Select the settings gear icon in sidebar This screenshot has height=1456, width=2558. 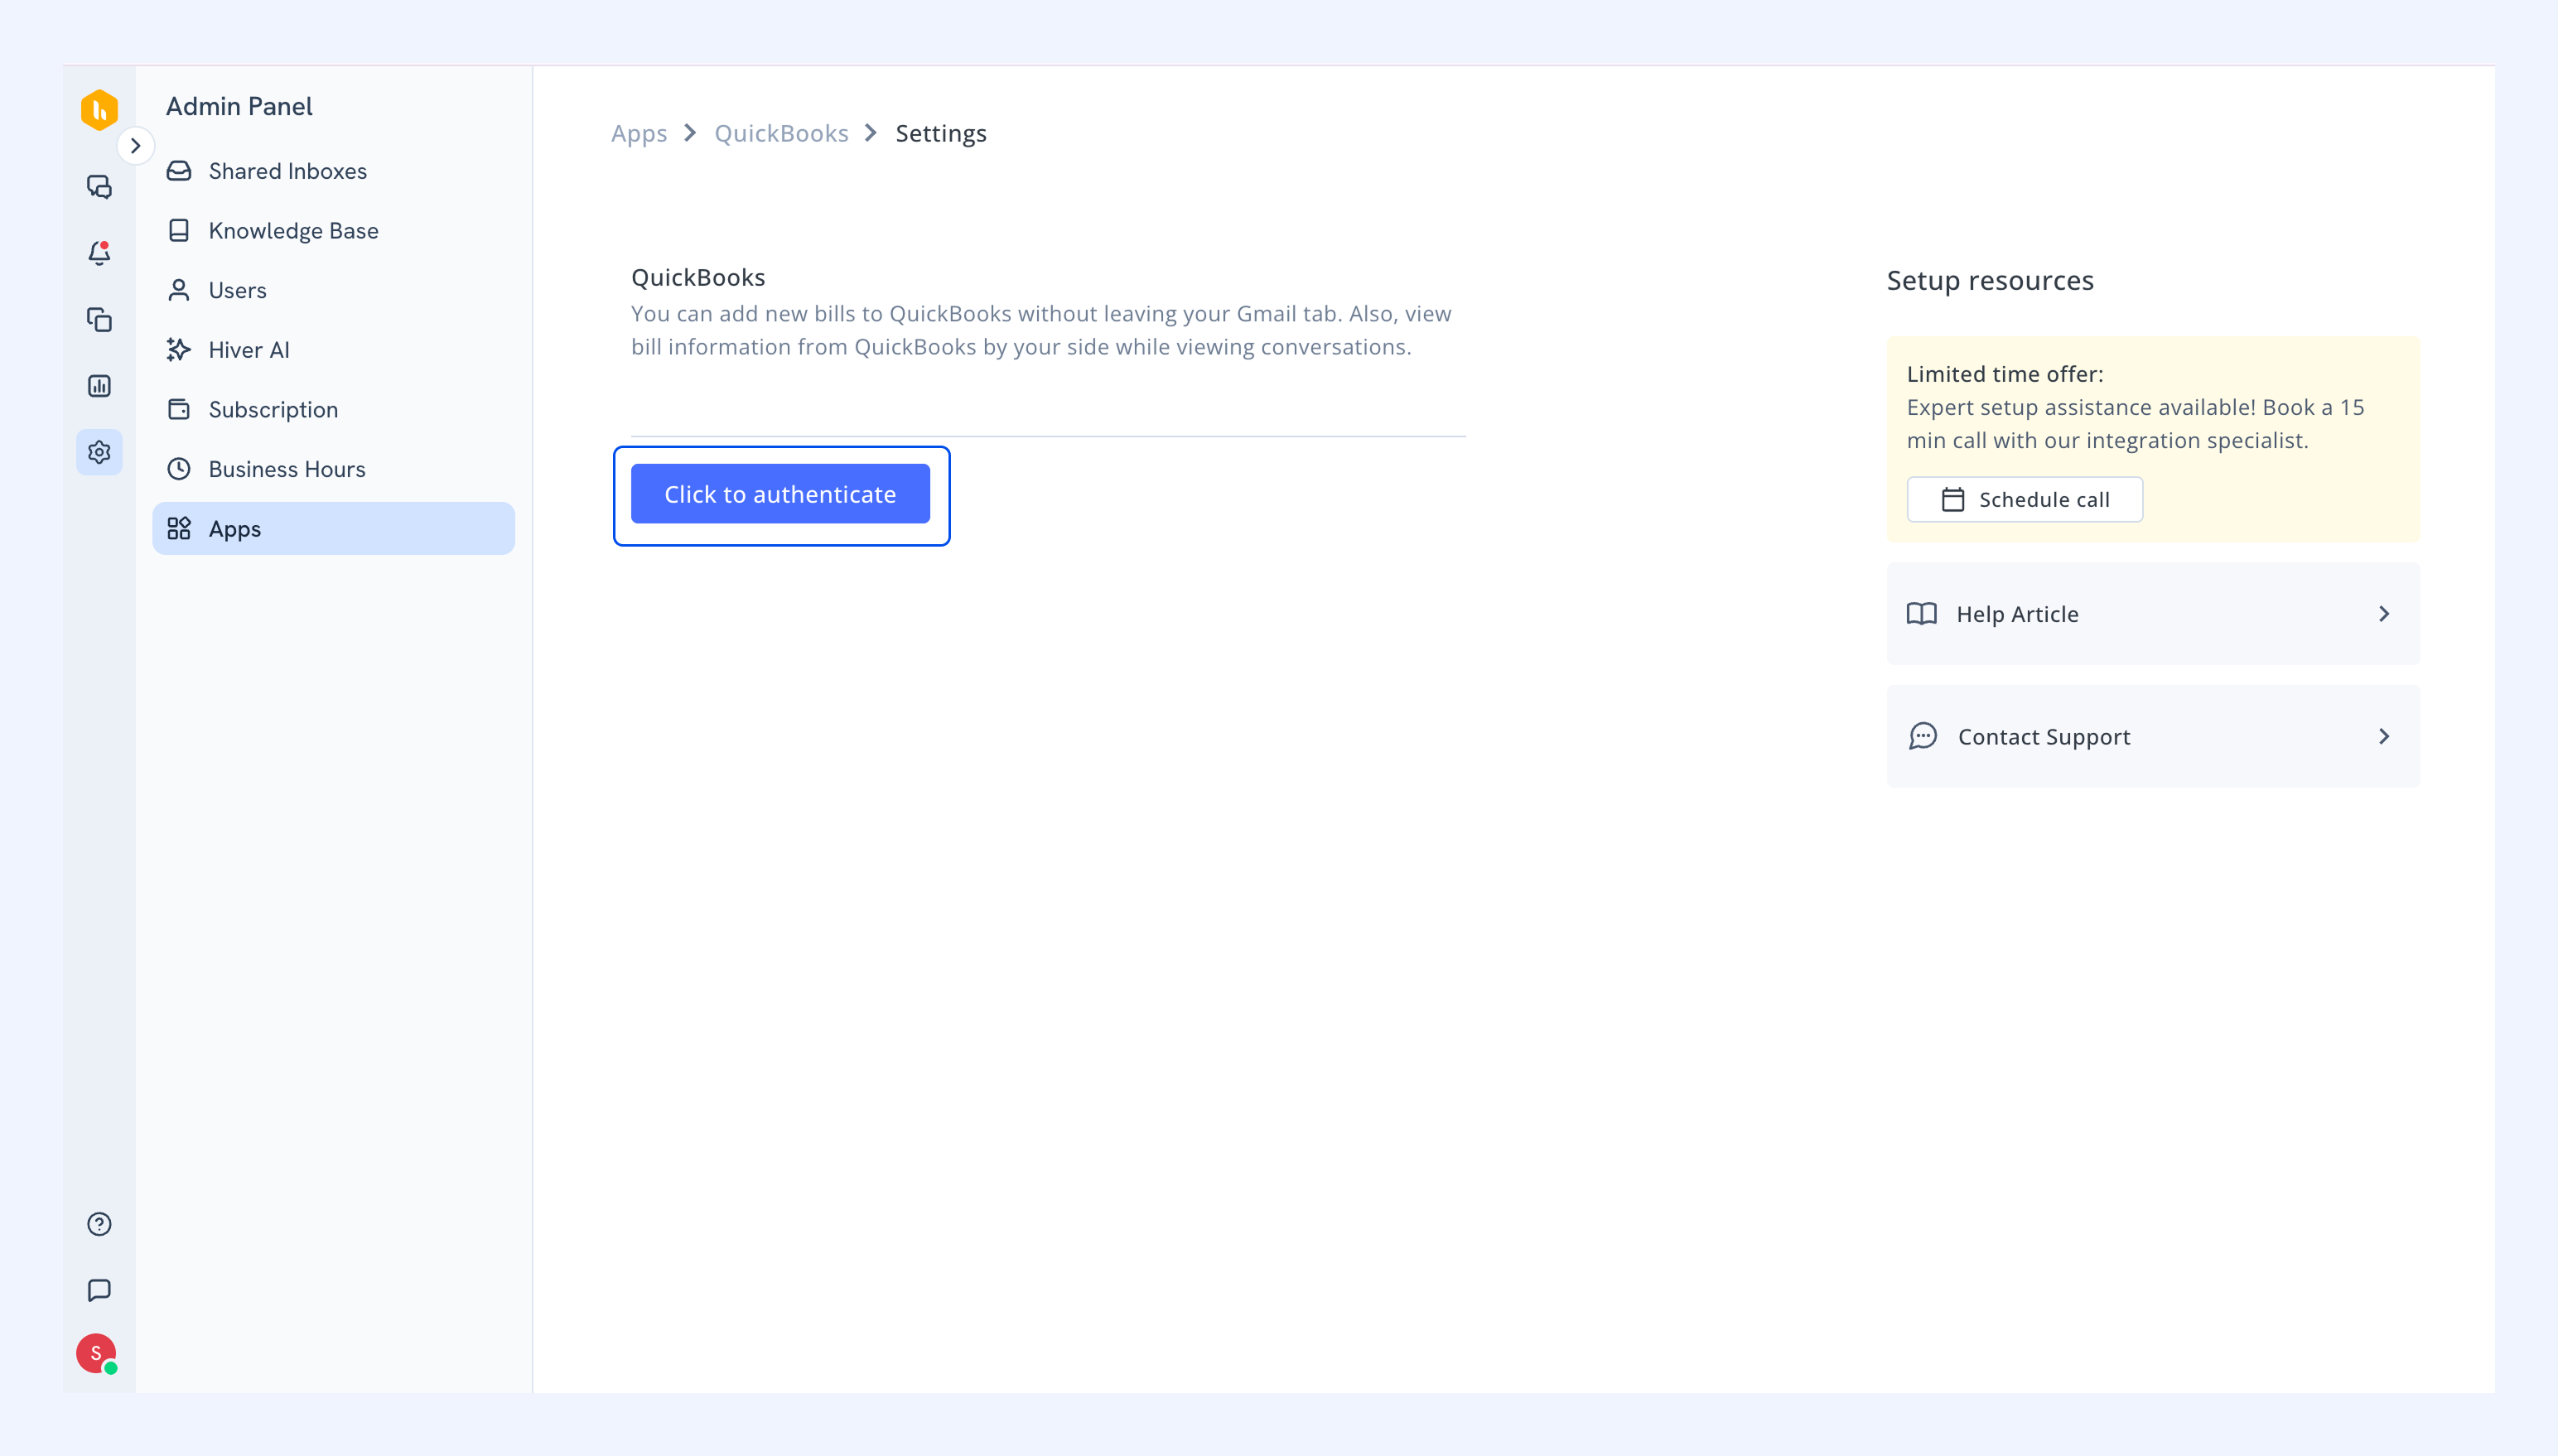point(99,452)
